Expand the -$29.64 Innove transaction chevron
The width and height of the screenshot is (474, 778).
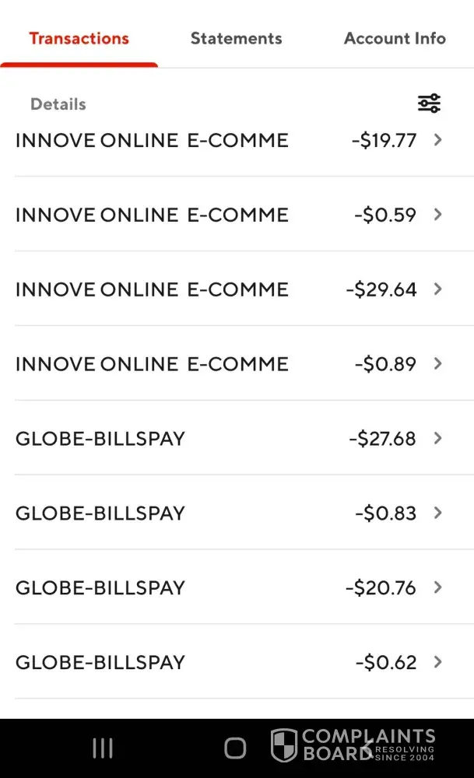click(x=437, y=289)
